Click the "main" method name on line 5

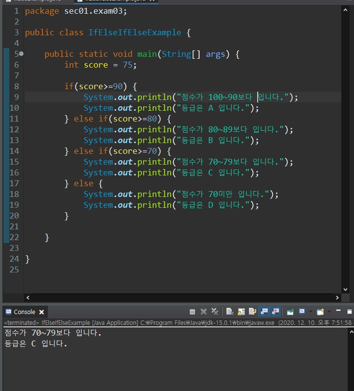click(147, 54)
